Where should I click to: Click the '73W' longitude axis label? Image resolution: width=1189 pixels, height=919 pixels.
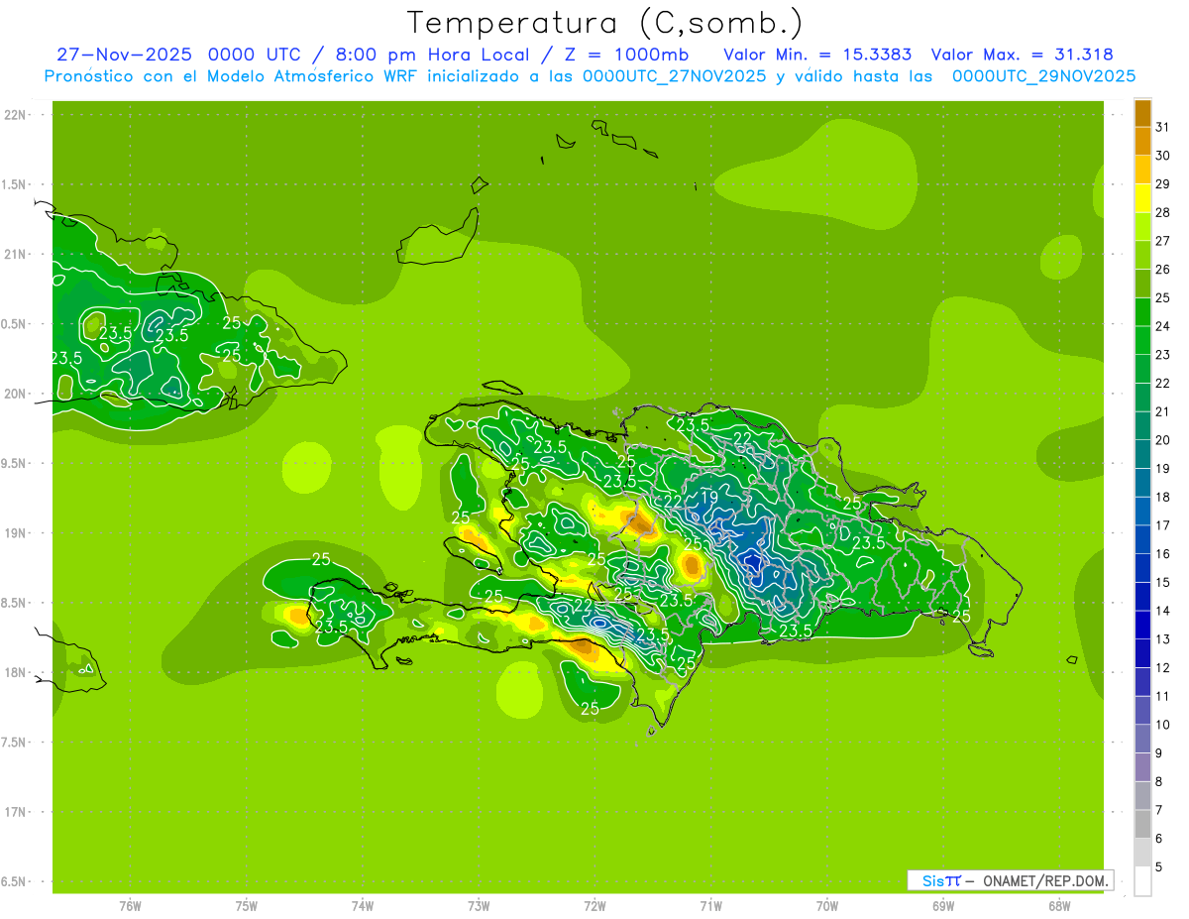479,907
